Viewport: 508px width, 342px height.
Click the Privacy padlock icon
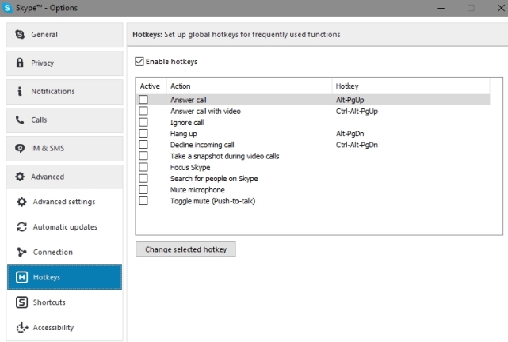coord(20,63)
